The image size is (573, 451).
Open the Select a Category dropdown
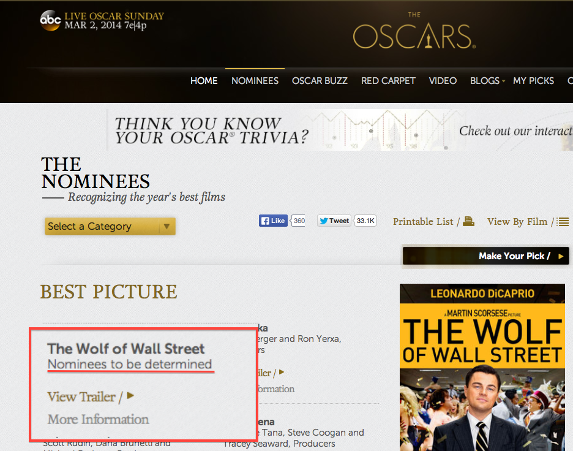[x=110, y=226]
